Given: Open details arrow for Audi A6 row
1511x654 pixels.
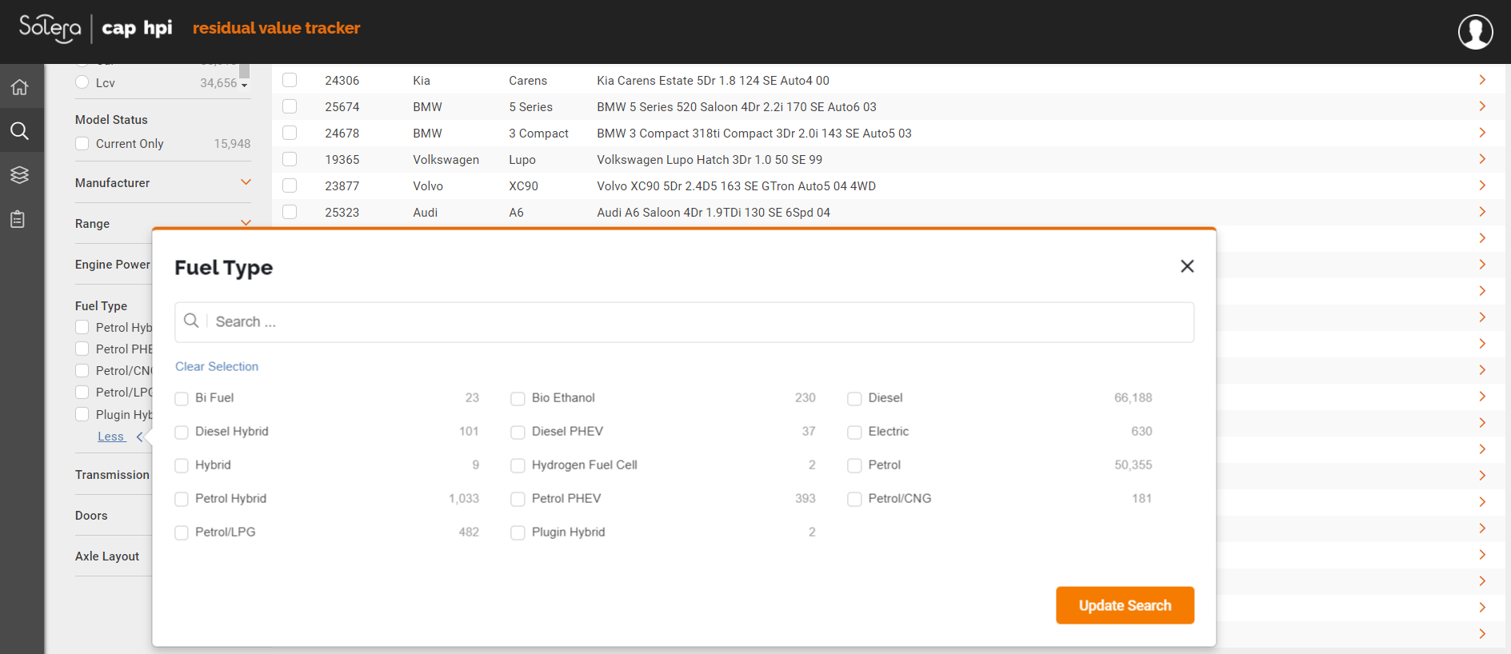Looking at the screenshot, I should click(x=1482, y=212).
